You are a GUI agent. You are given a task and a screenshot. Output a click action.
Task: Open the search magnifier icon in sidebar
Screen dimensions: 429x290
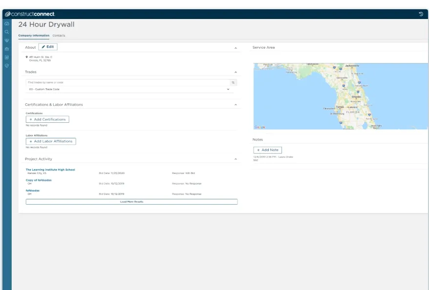(x=7, y=32)
